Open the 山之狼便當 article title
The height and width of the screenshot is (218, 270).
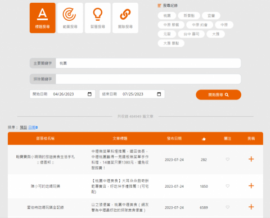coord(120,207)
